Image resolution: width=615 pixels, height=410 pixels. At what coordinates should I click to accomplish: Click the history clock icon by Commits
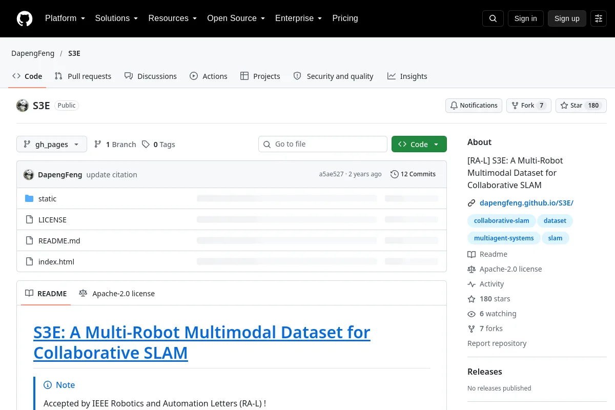394,174
